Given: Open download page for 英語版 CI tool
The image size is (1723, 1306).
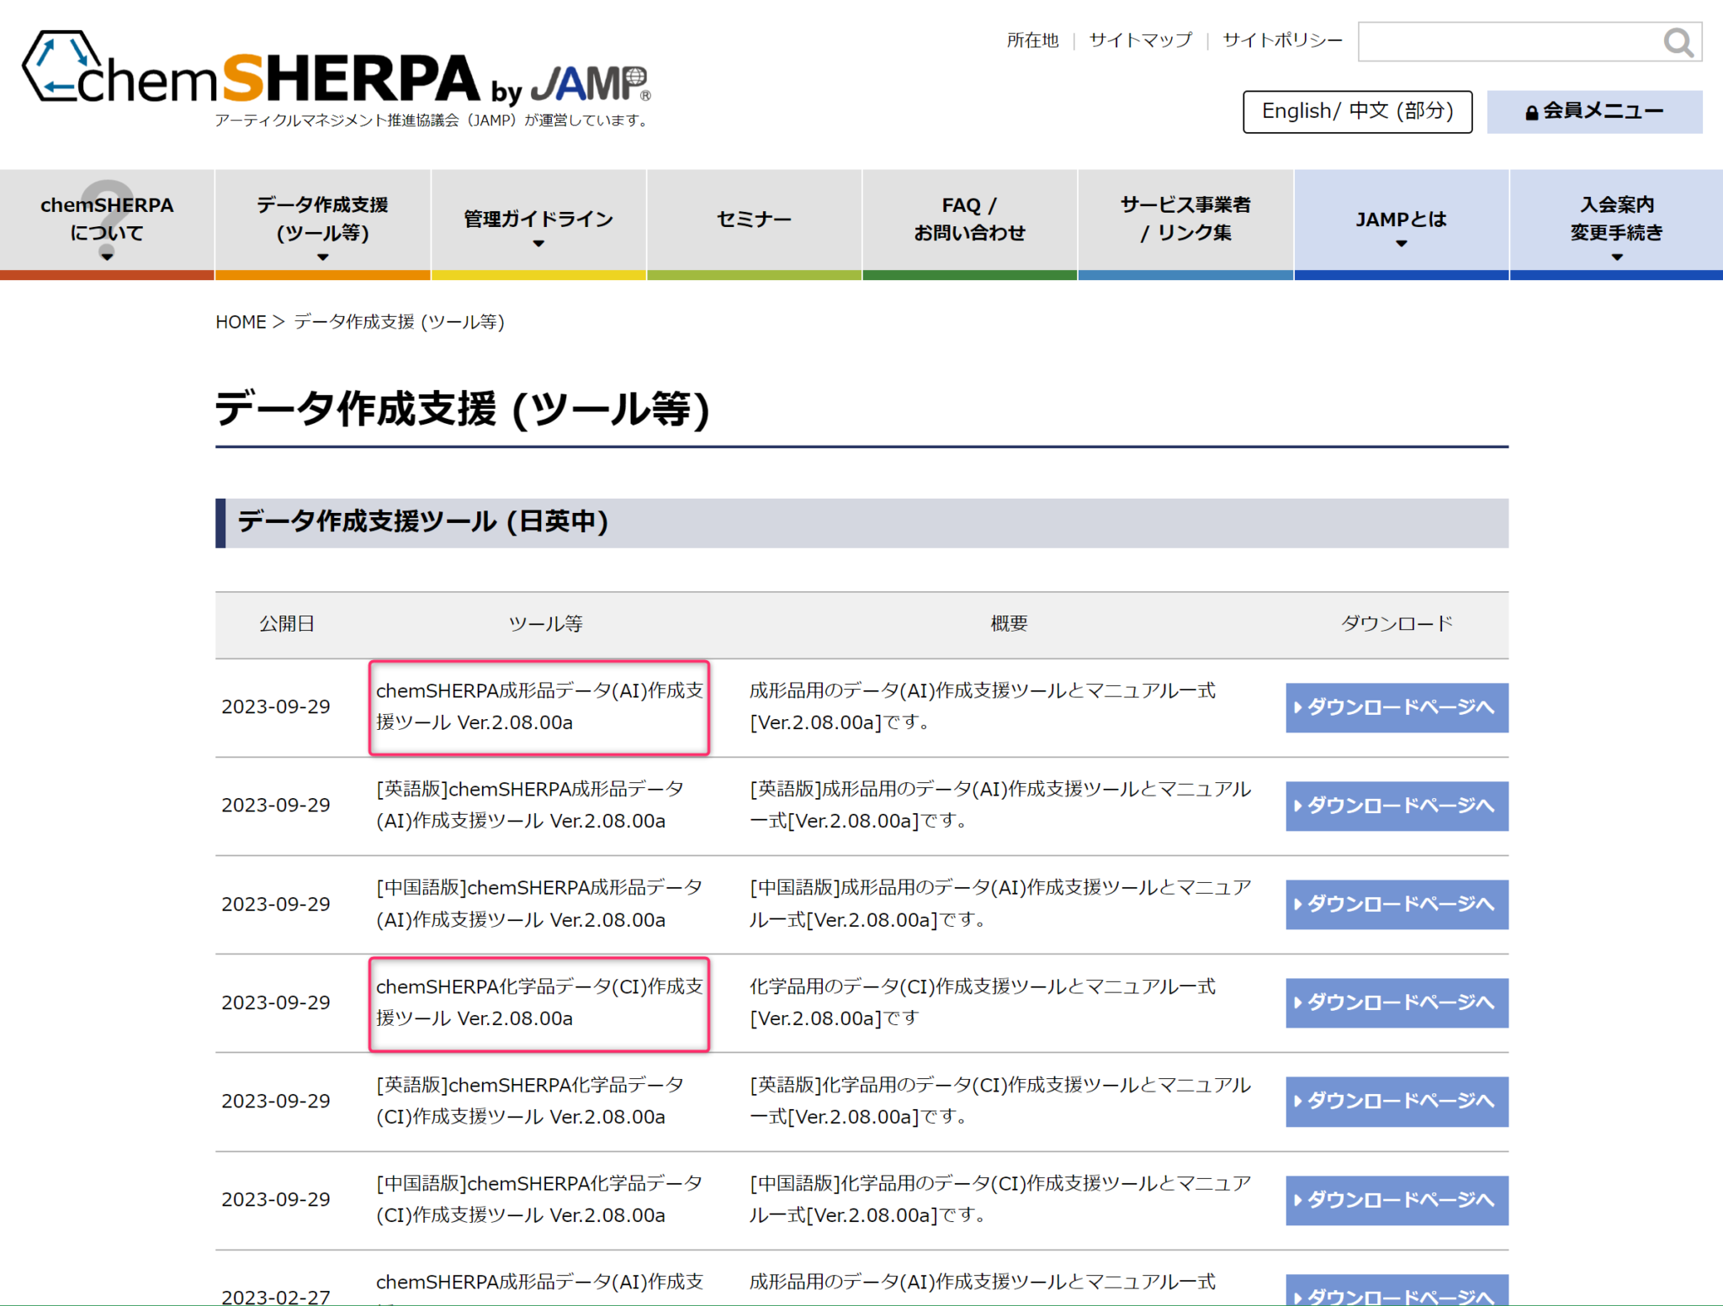Looking at the screenshot, I should [1396, 1102].
